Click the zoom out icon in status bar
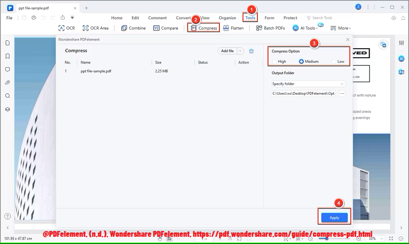409x244 pixels. [310, 239]
